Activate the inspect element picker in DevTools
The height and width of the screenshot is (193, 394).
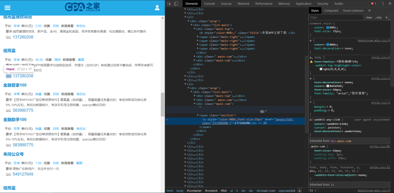[169, 4]
